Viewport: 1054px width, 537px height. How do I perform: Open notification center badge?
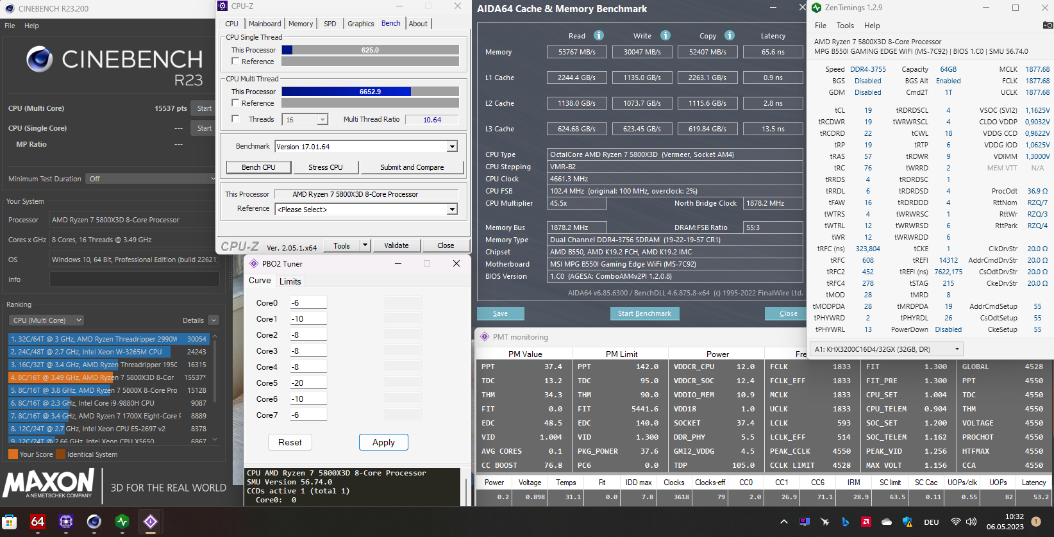(x=1035, y=522)
